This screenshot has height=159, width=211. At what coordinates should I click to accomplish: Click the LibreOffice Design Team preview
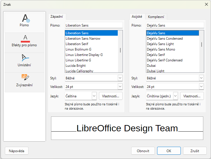pos(127,128)
